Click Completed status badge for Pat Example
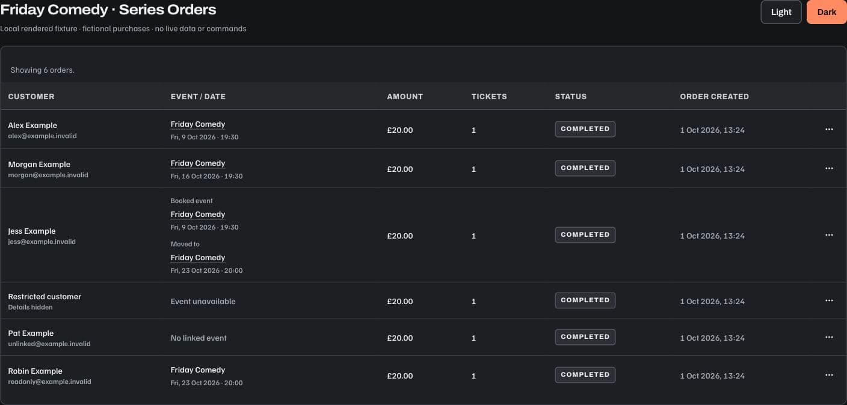This screenshot has width=847, height=405. [585, 337]
